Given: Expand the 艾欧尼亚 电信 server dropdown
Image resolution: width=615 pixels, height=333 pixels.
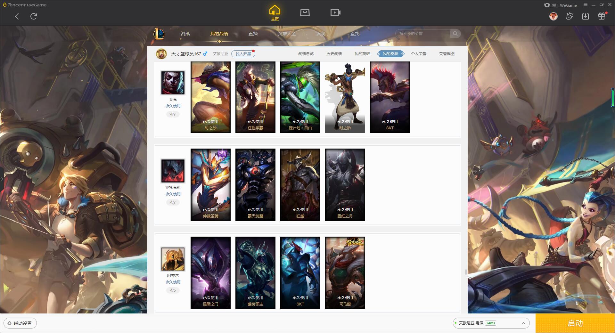Looking at the screenshot, I should click(x=523, y=323).
